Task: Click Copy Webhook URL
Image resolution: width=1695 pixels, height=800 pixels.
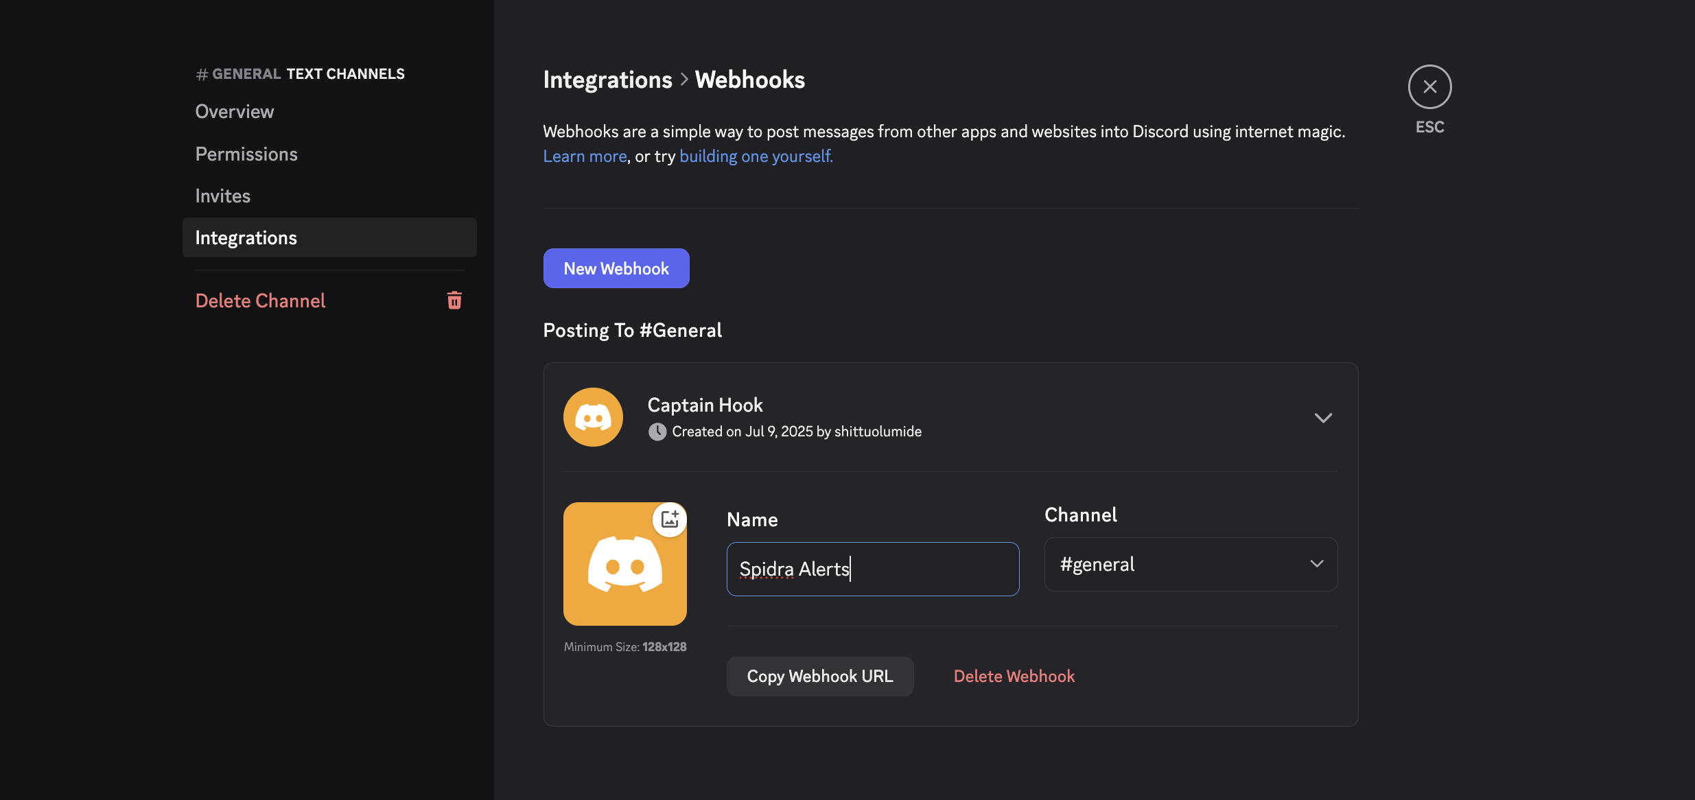Action: tap(819, 676)
